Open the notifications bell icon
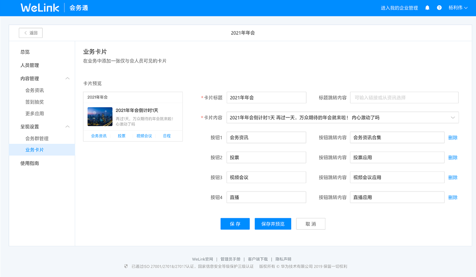Viewport: 476px width, 277px height. [427, 8]
